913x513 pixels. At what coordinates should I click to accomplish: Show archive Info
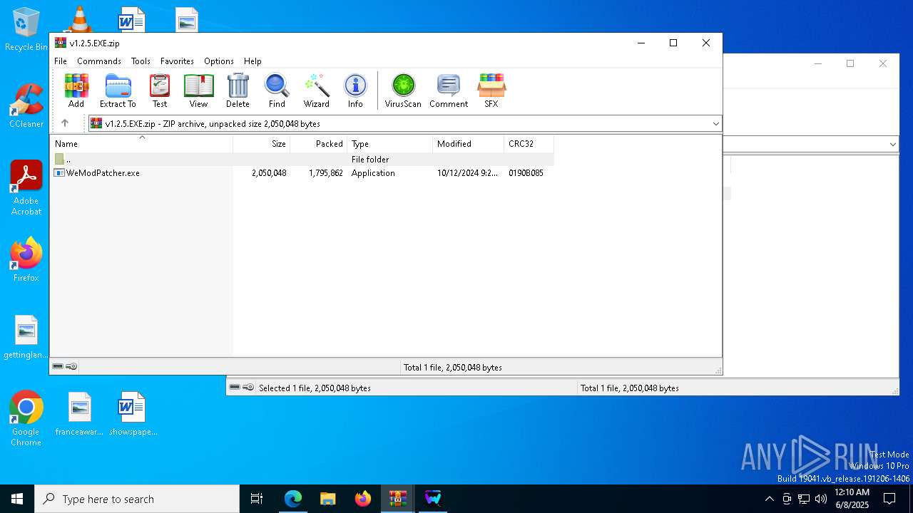(x=355, y=90)
